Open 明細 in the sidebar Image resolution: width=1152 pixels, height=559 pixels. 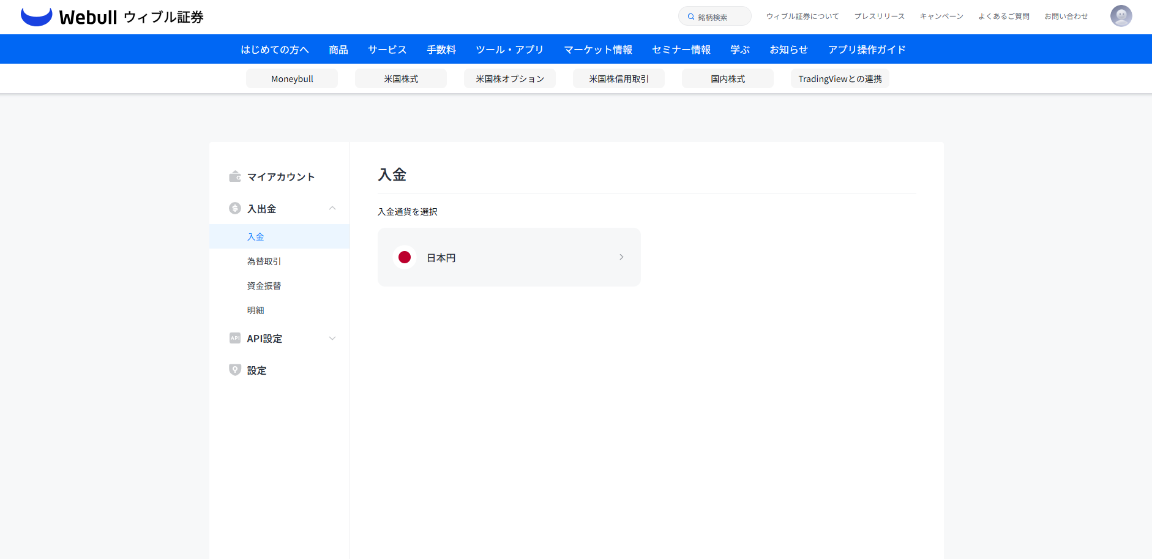point(256,310)
